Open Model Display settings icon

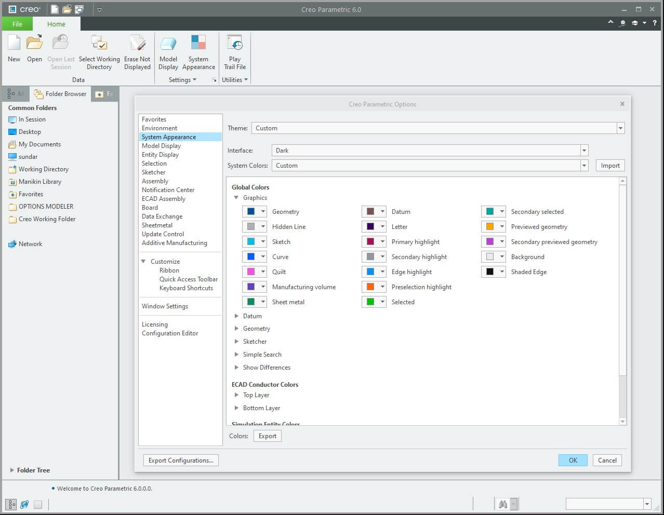[x=168, y=44]
